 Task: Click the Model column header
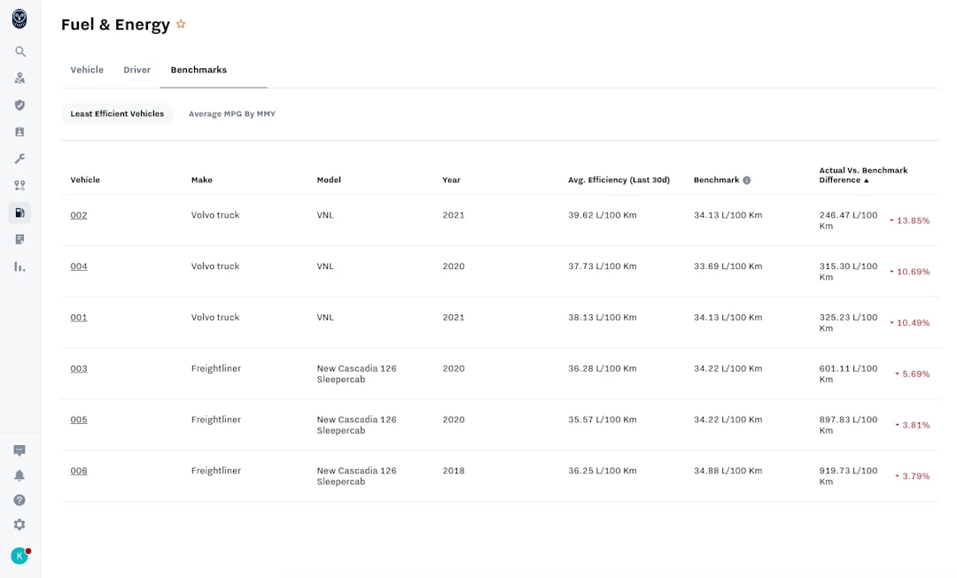[329, 180]
